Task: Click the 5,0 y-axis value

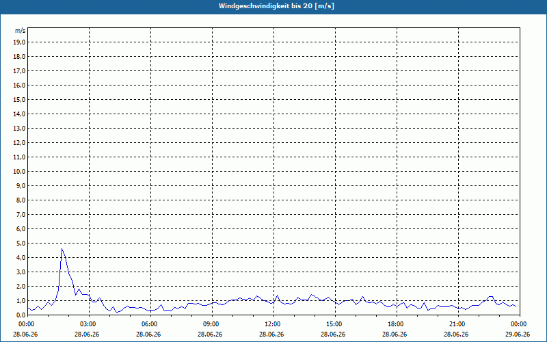Action: click(21, 244)
